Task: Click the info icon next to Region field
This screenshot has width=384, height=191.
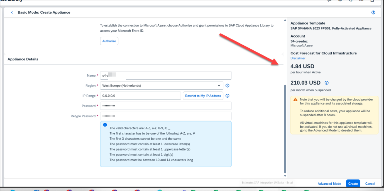Action: [227, 85]
